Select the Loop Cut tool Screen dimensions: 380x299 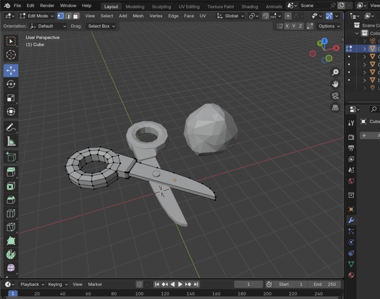(x=10, y=213)
